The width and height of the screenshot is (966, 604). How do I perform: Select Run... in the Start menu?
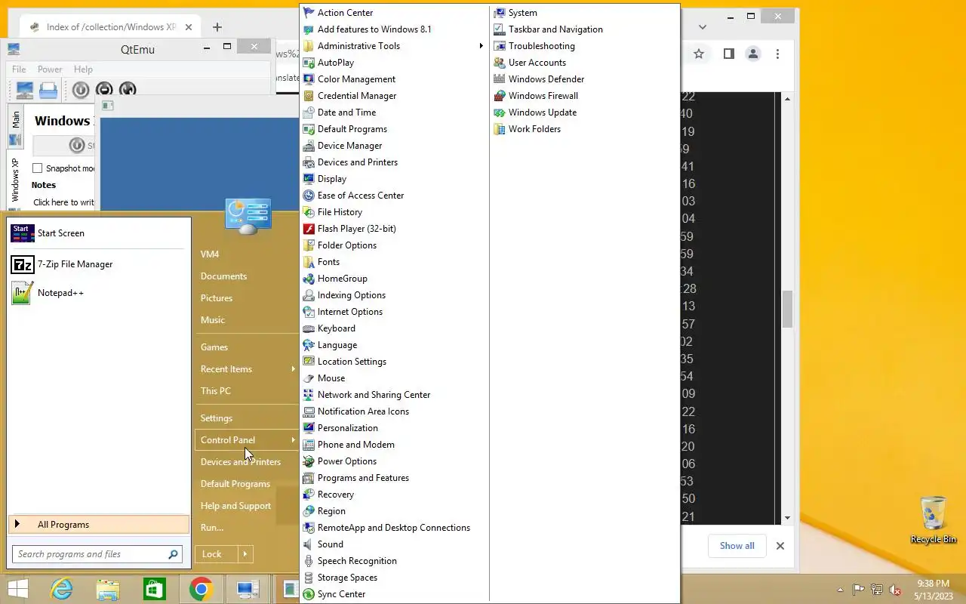tap(212, 528)
